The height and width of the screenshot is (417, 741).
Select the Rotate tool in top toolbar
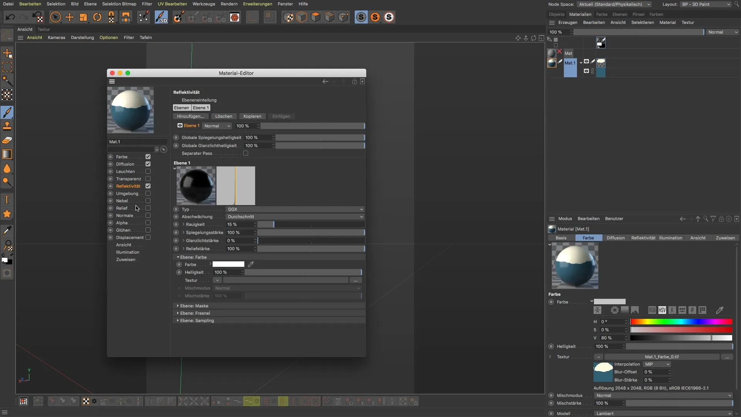97,17
